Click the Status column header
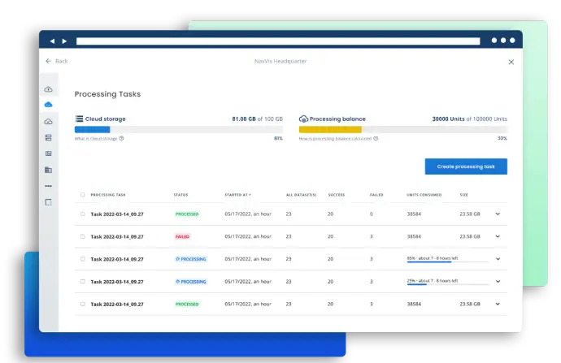The height and width of the screenshot is (363, 561). point(180,195)
